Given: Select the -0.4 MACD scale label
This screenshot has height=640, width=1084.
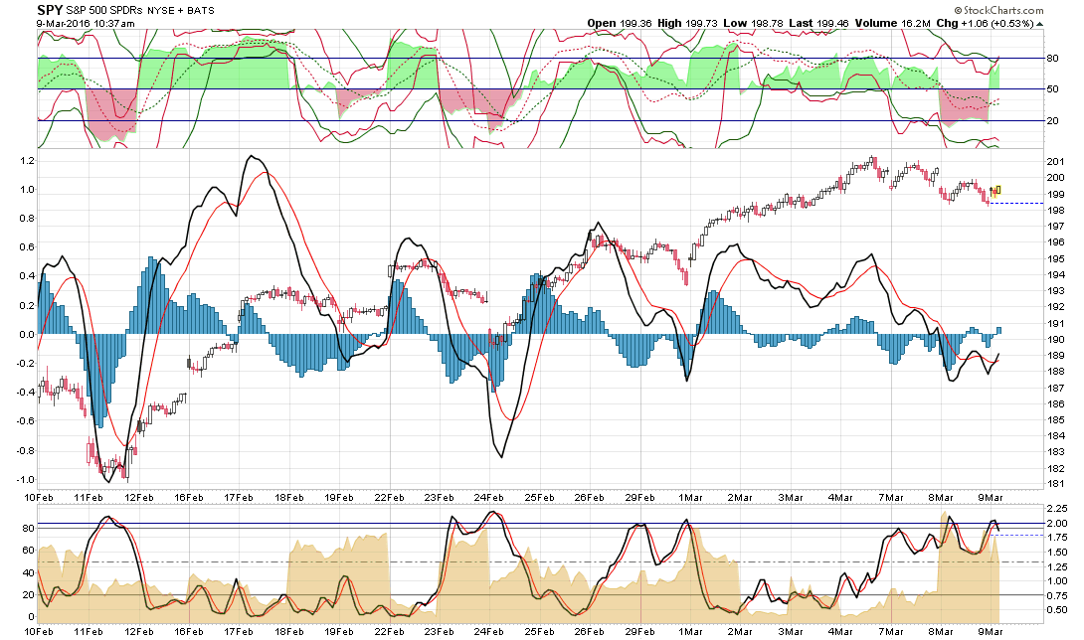Looking at the screenshot, I should [24, 393].
